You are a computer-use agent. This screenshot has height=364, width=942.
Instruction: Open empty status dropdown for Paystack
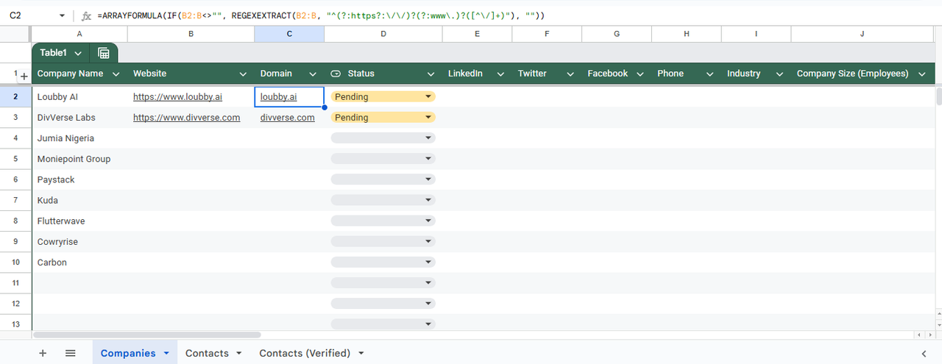pos(383,179)
